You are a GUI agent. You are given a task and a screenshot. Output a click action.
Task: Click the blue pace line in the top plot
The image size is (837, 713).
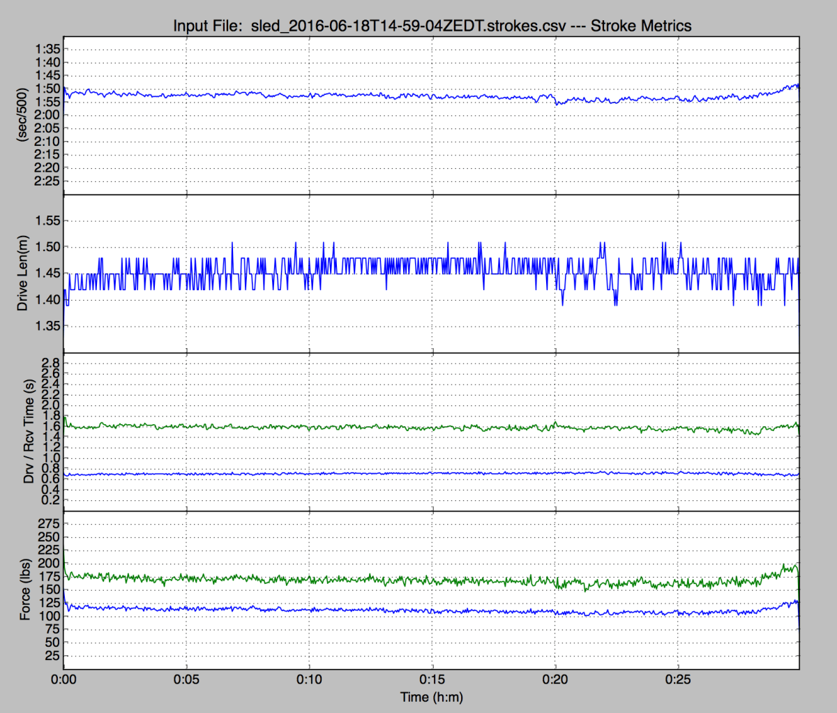click(349, 95)
